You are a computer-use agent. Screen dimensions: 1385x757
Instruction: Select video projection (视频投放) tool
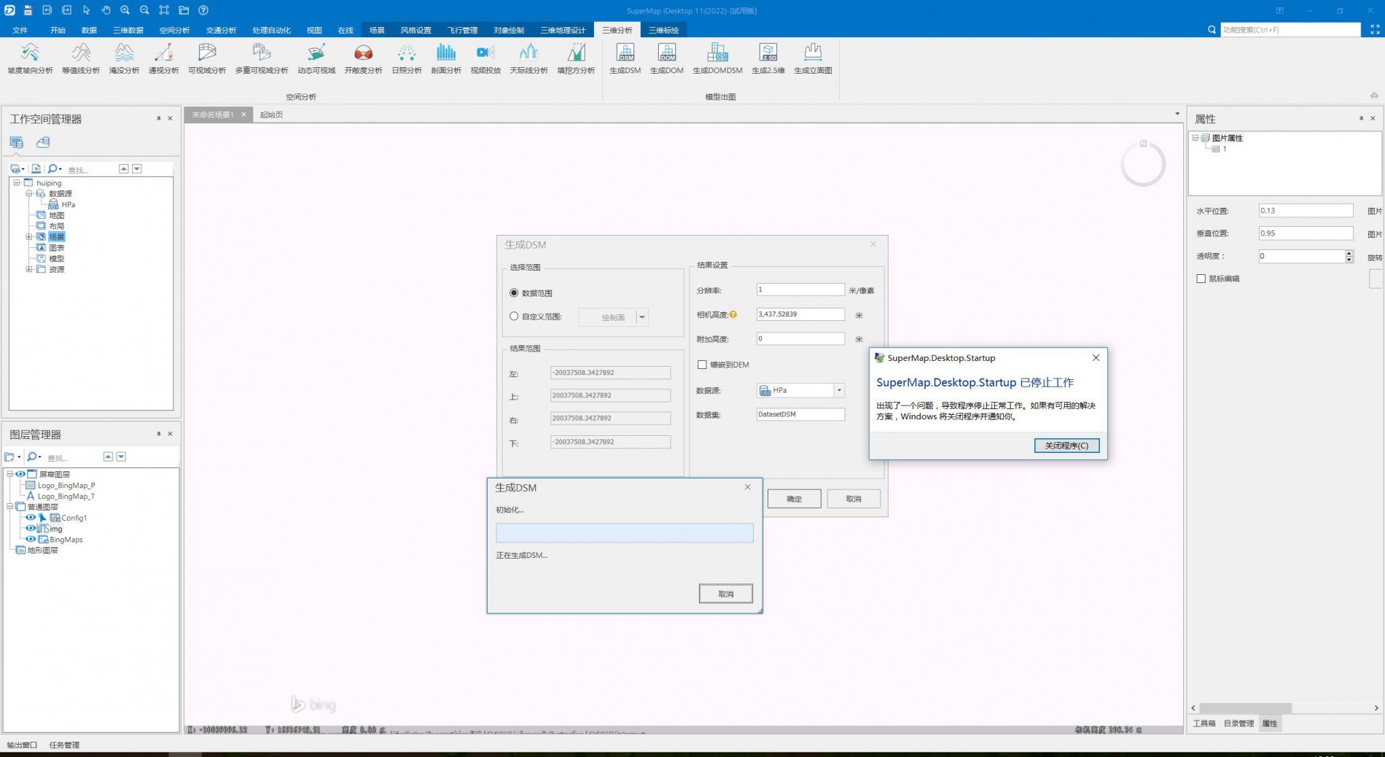coord(485,58)
